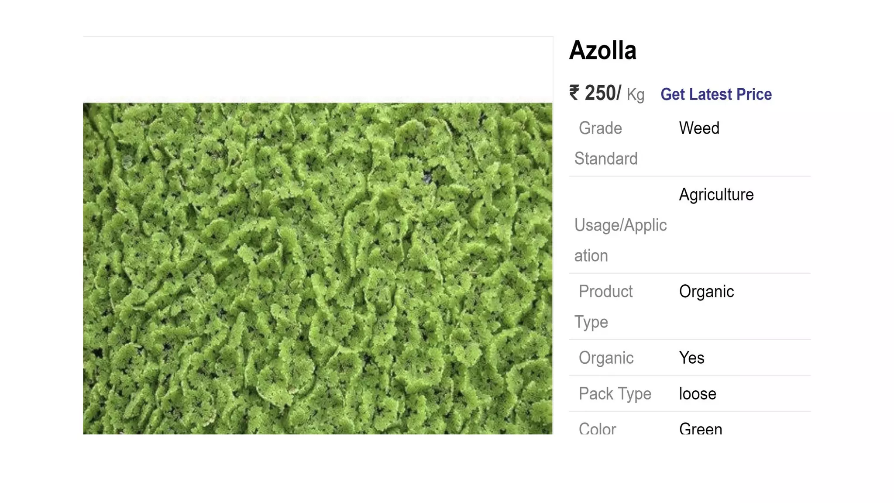Click the Weed grade value

[699, 128]
